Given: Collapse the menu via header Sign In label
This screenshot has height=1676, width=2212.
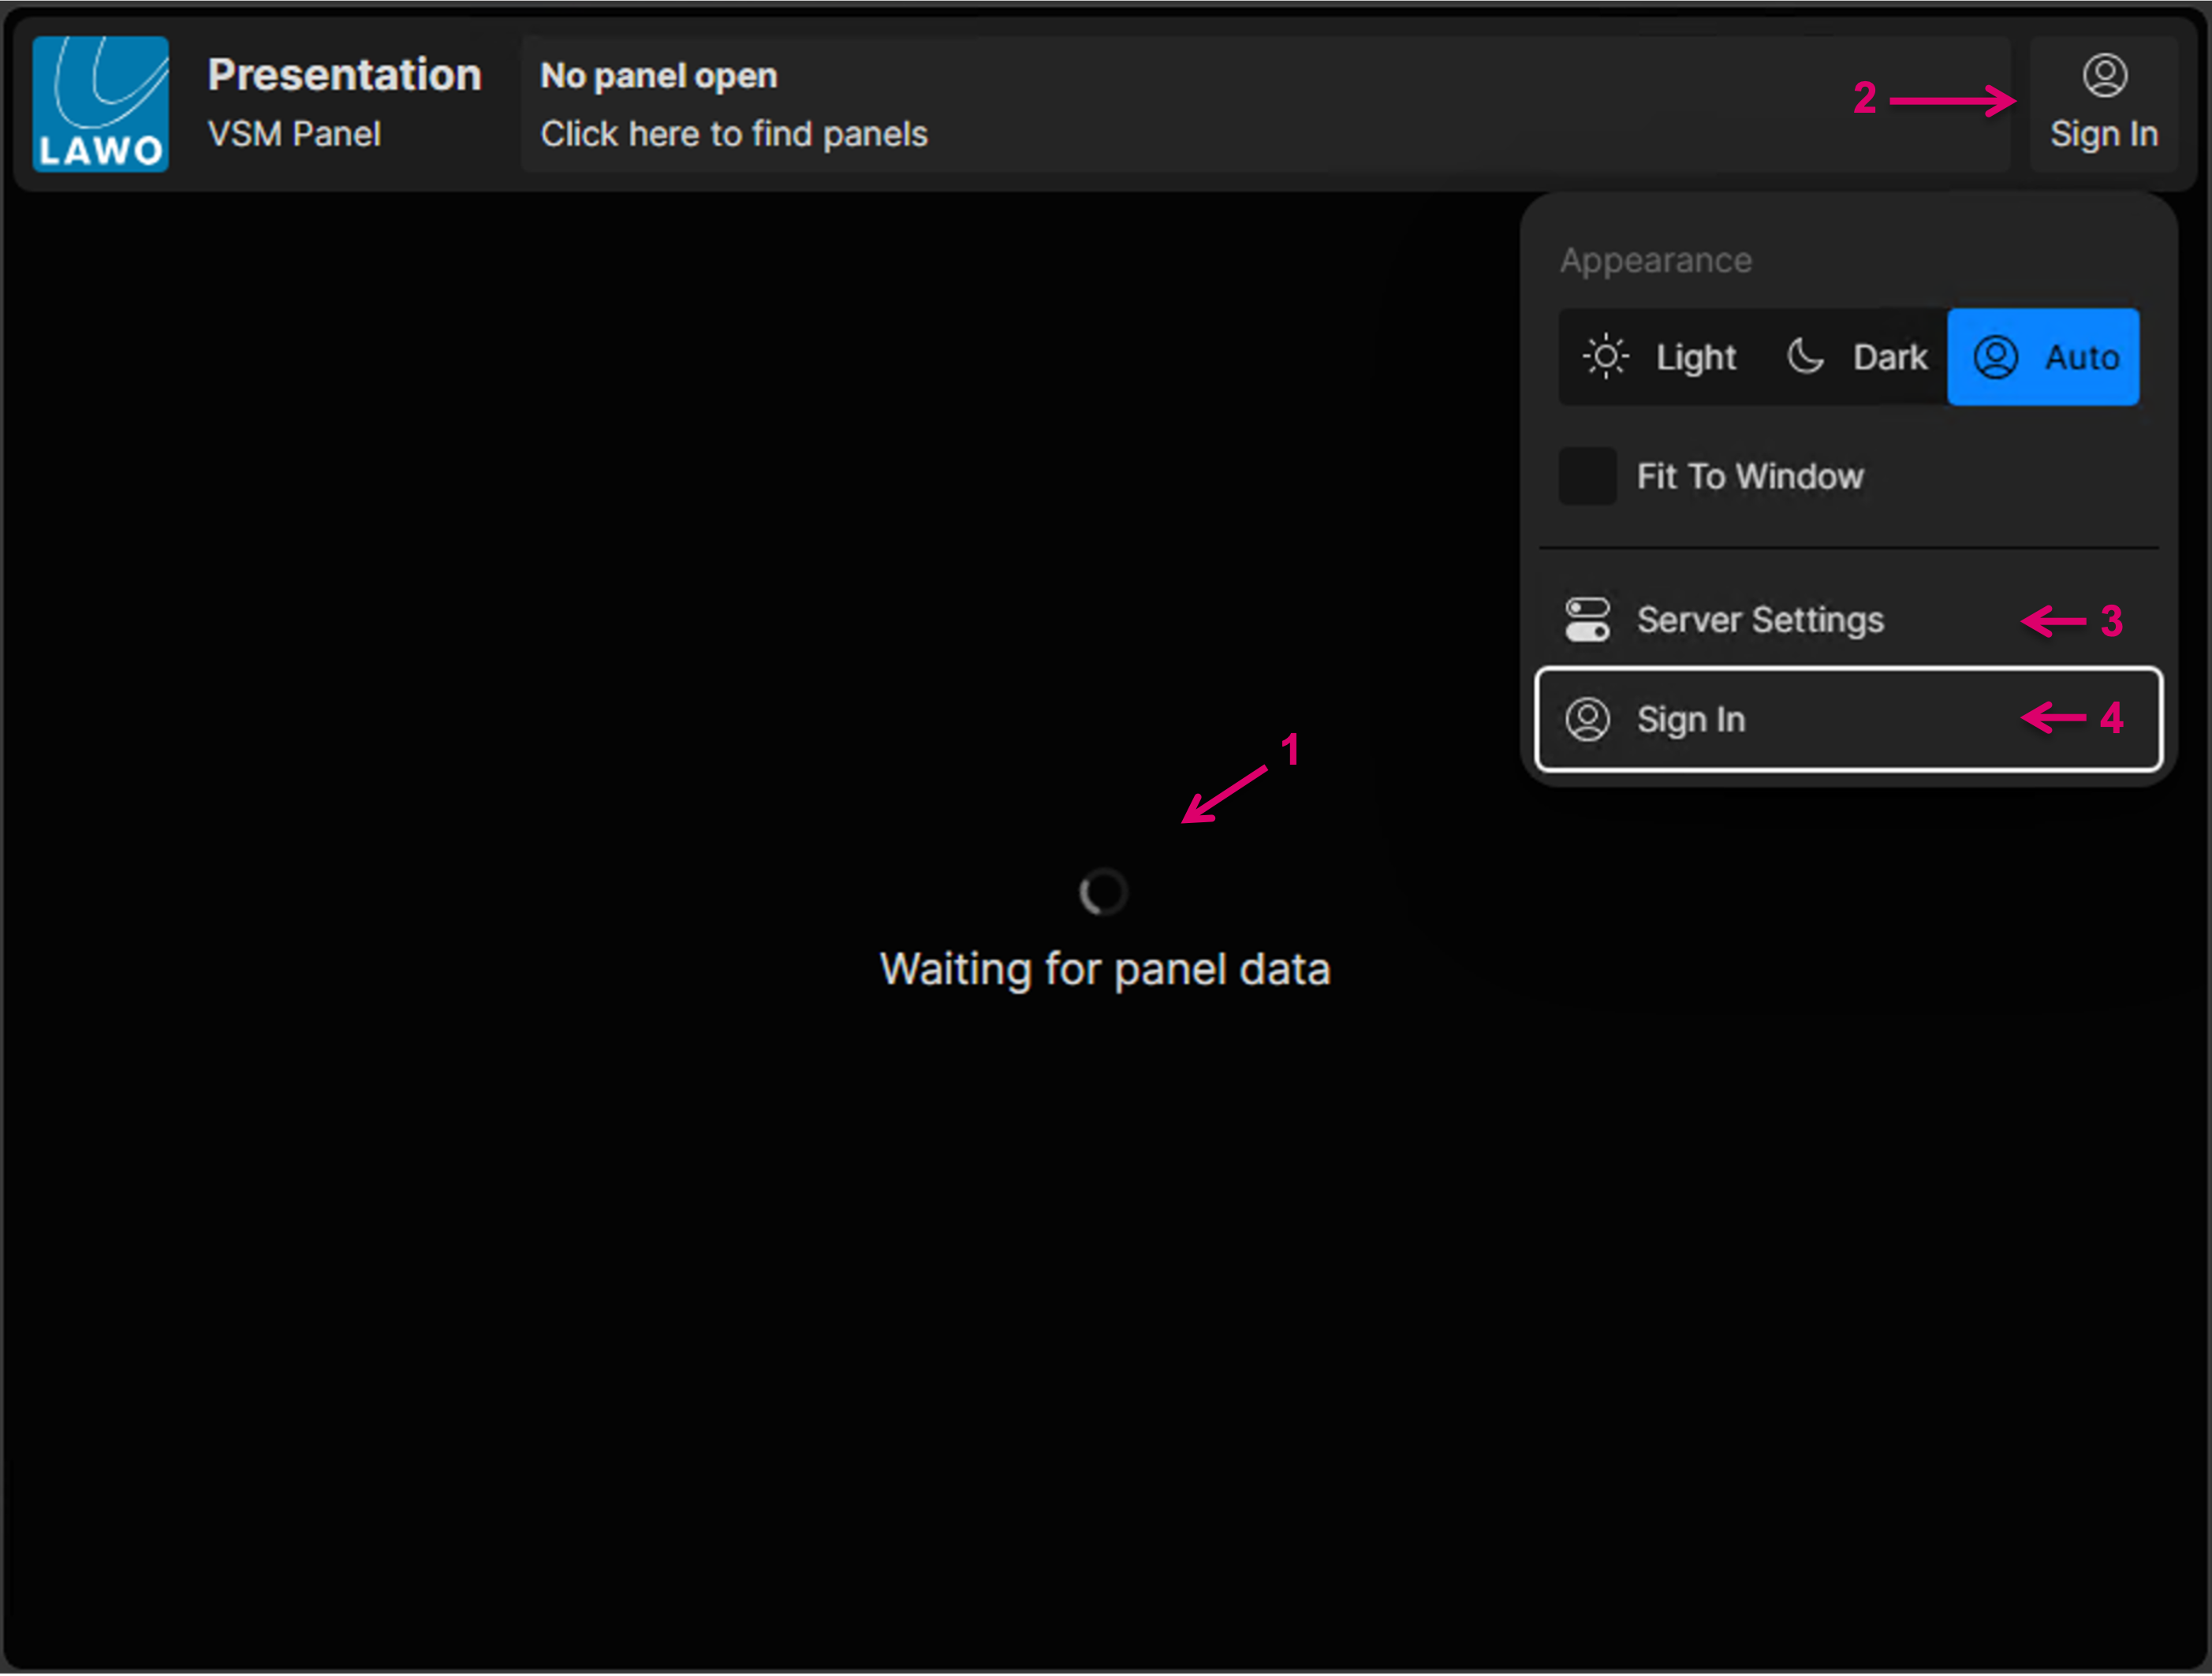Looking at the screenshot, I should tap(2103, 134).
